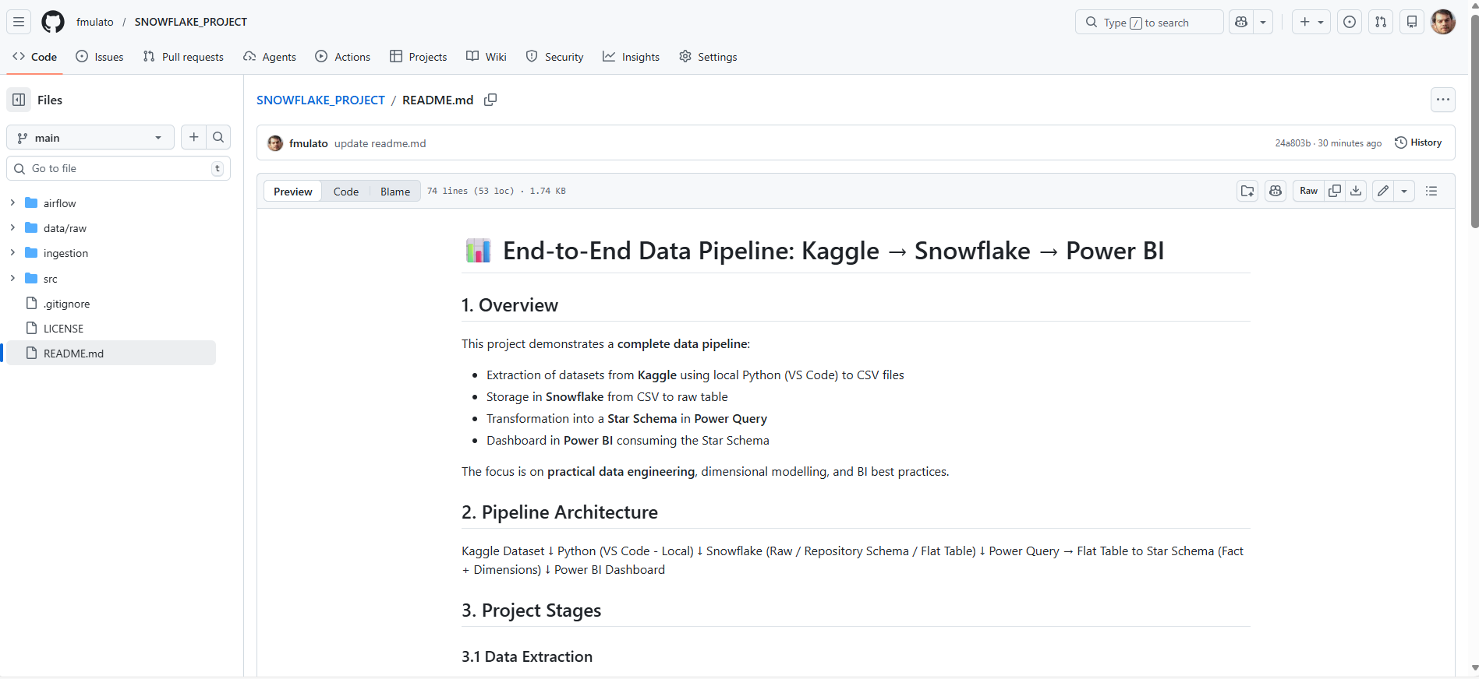Go to fmulato profile from breadcrumb

click(95, 22)
